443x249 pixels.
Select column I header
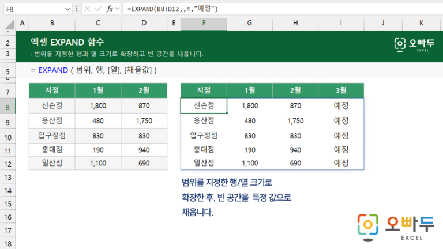click(341, 23)
